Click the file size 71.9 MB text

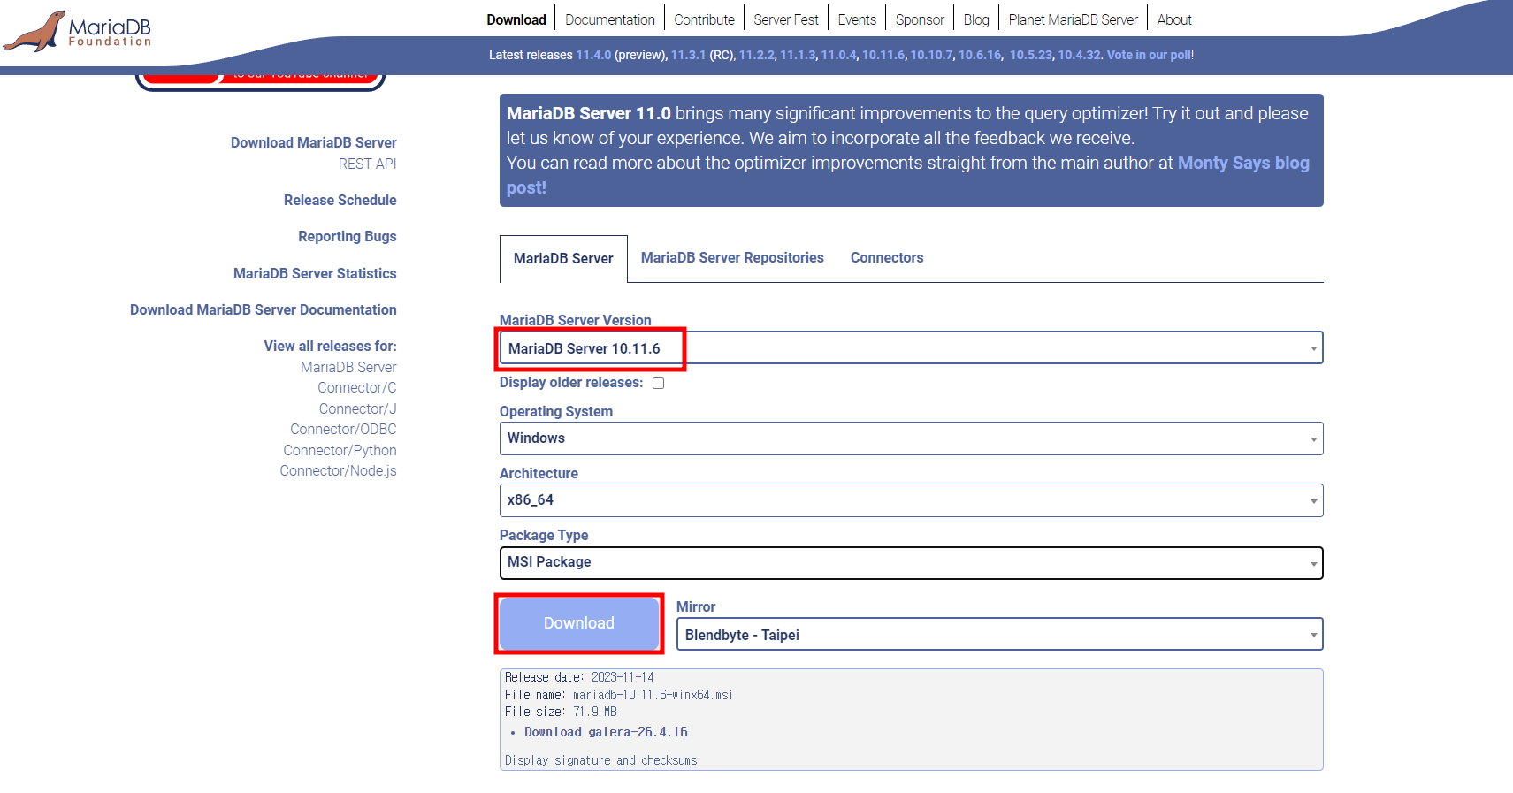[595, 712]
